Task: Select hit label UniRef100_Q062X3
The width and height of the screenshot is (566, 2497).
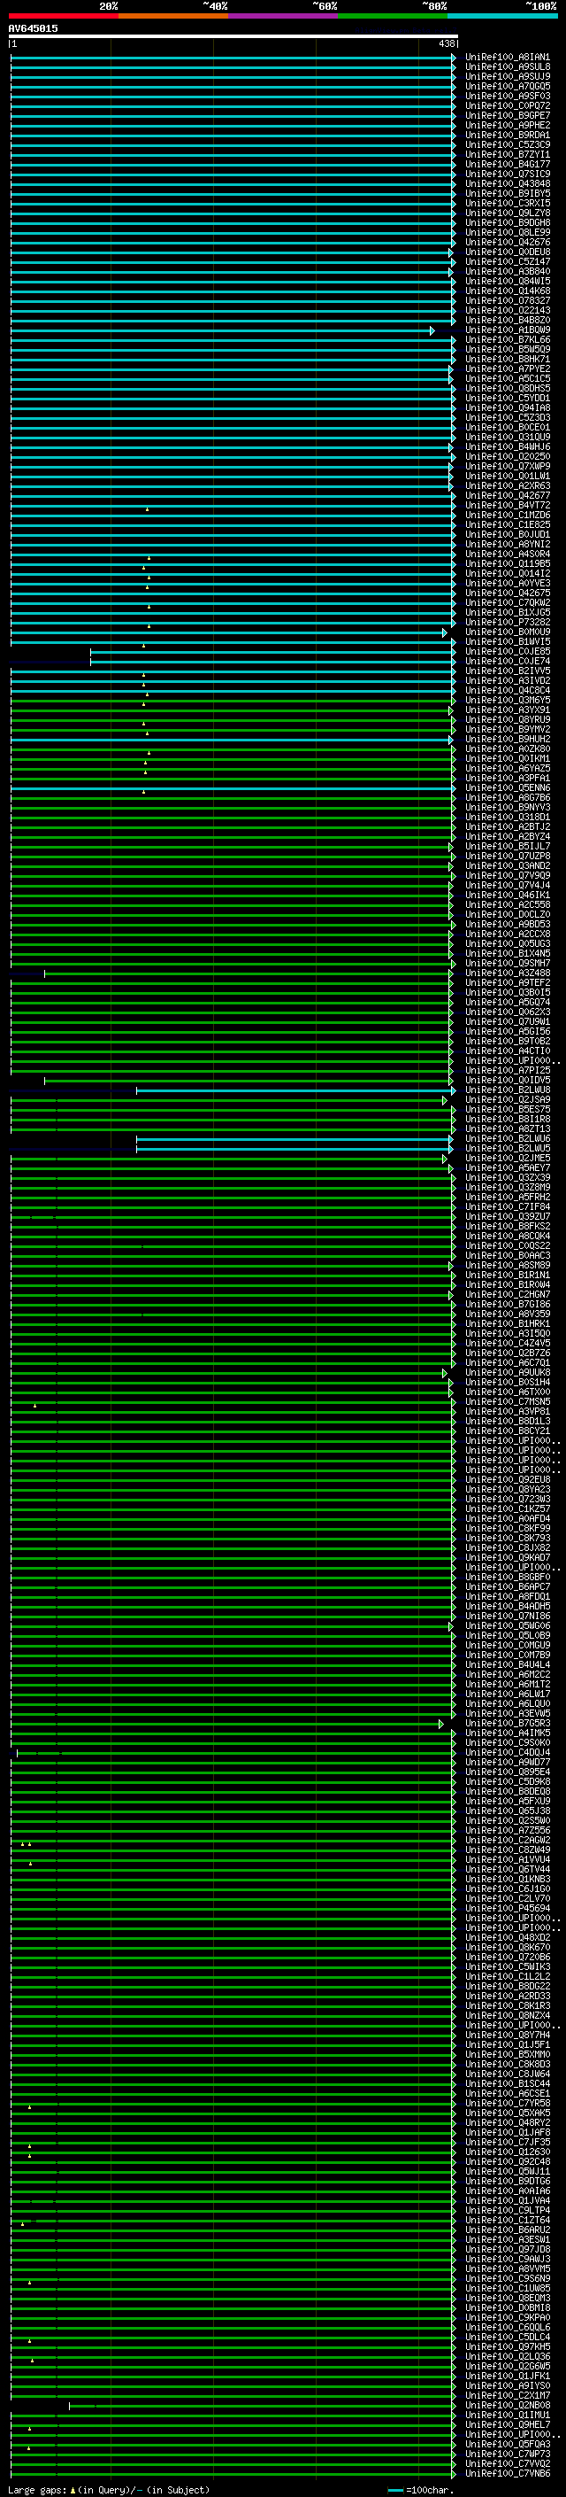Action: [508, 1011]
